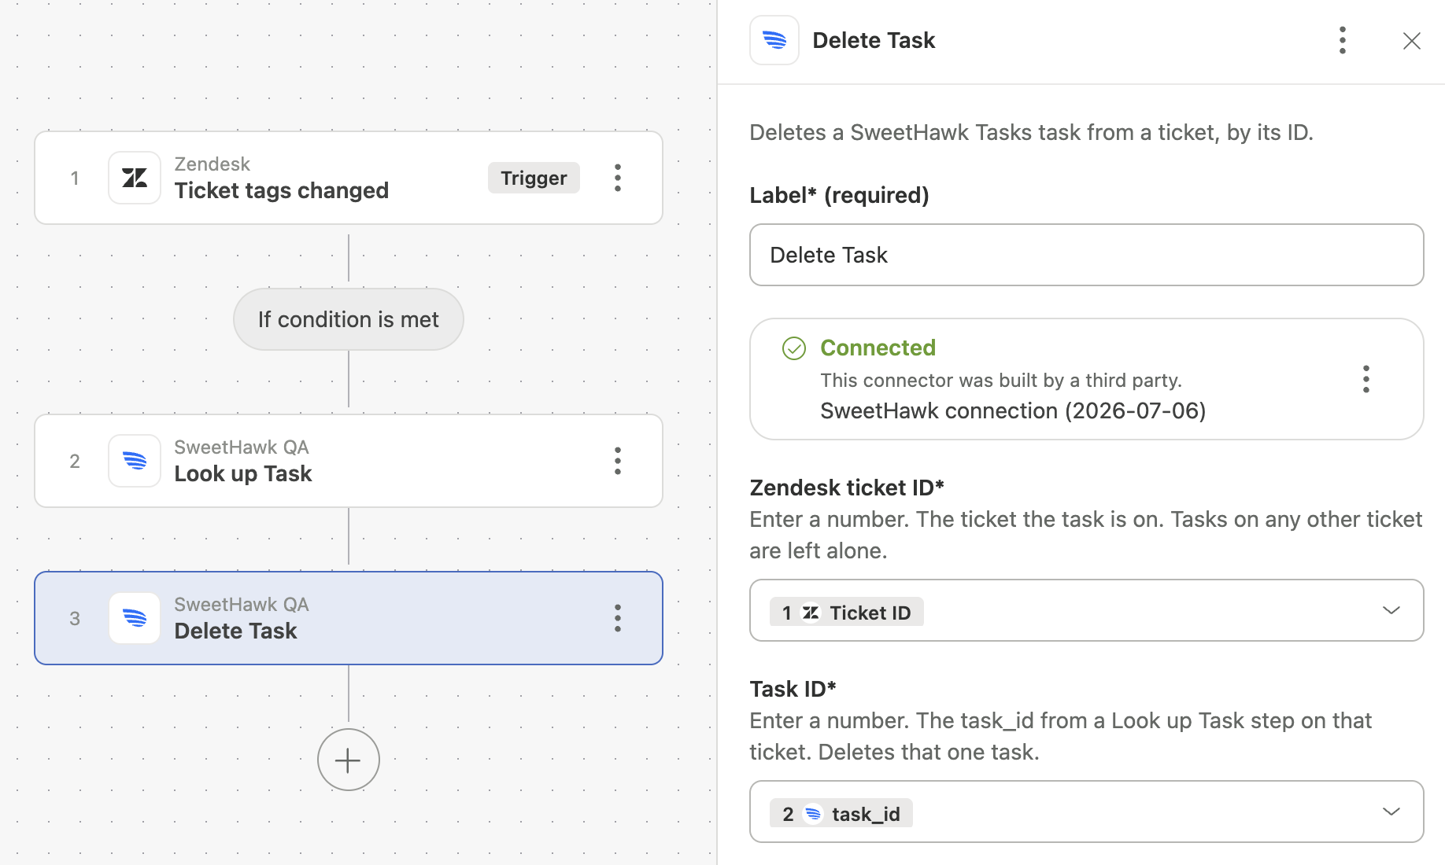The height and width of the screenshot is (865, 1445).
Task: Open the three-dot menu on Look up Task step
Action: 618,461
